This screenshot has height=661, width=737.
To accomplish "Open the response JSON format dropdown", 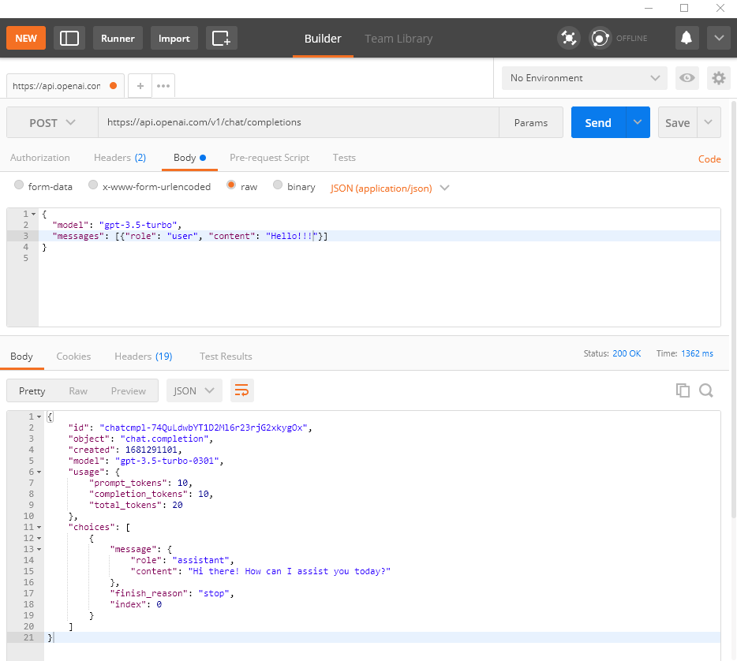I will (x=194, y=390).
